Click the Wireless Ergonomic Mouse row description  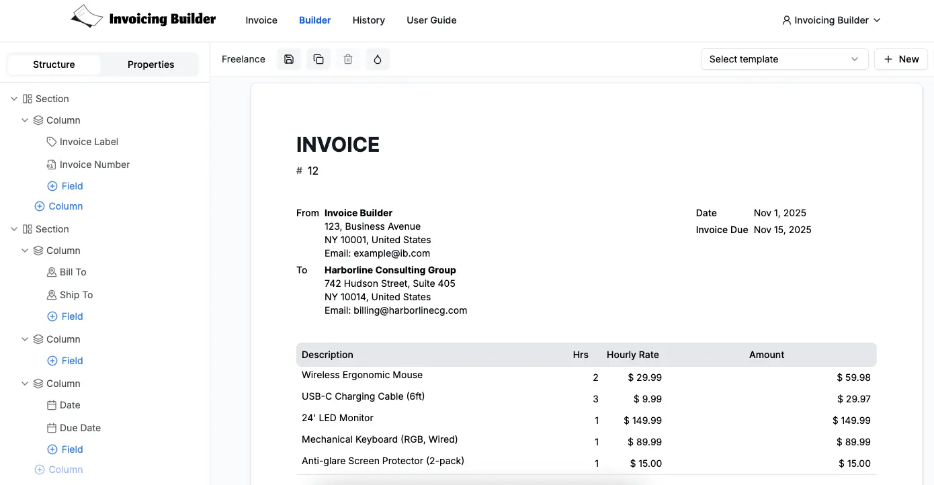tap(362, 375)
